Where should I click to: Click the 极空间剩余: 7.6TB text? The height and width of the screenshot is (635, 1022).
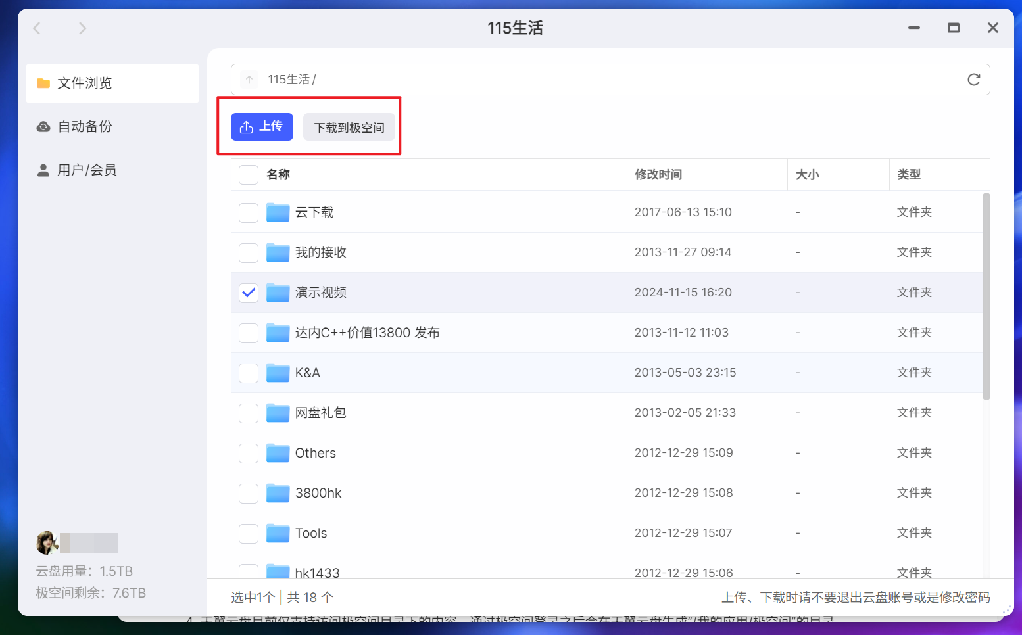91,593
